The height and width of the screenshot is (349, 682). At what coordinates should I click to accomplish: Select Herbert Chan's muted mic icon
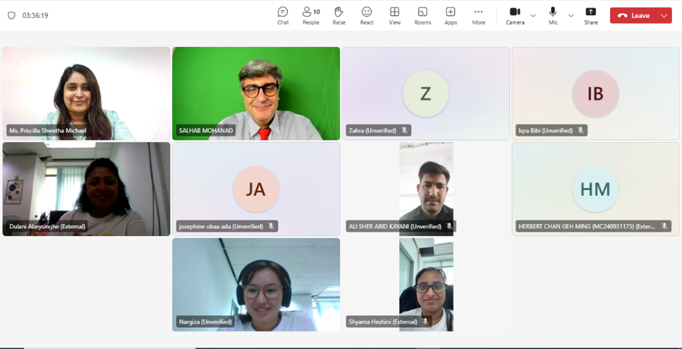[664, 226]
